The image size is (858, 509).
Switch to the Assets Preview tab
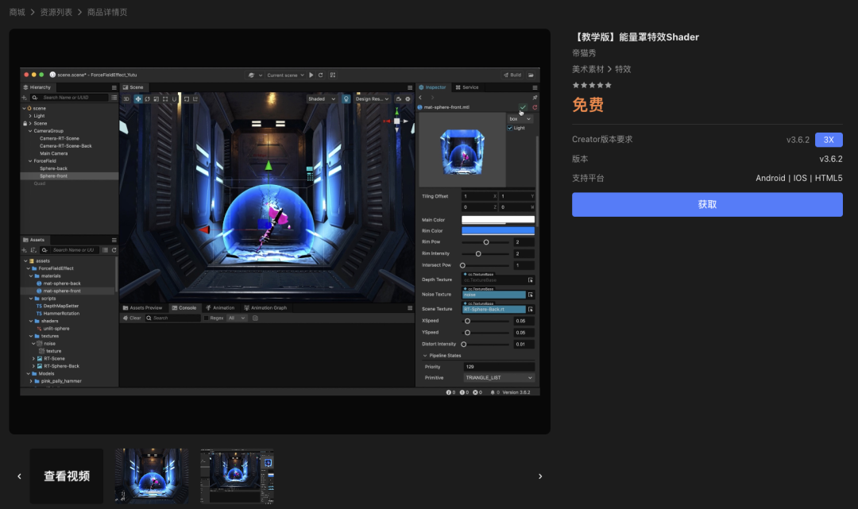tap(143, 308)
